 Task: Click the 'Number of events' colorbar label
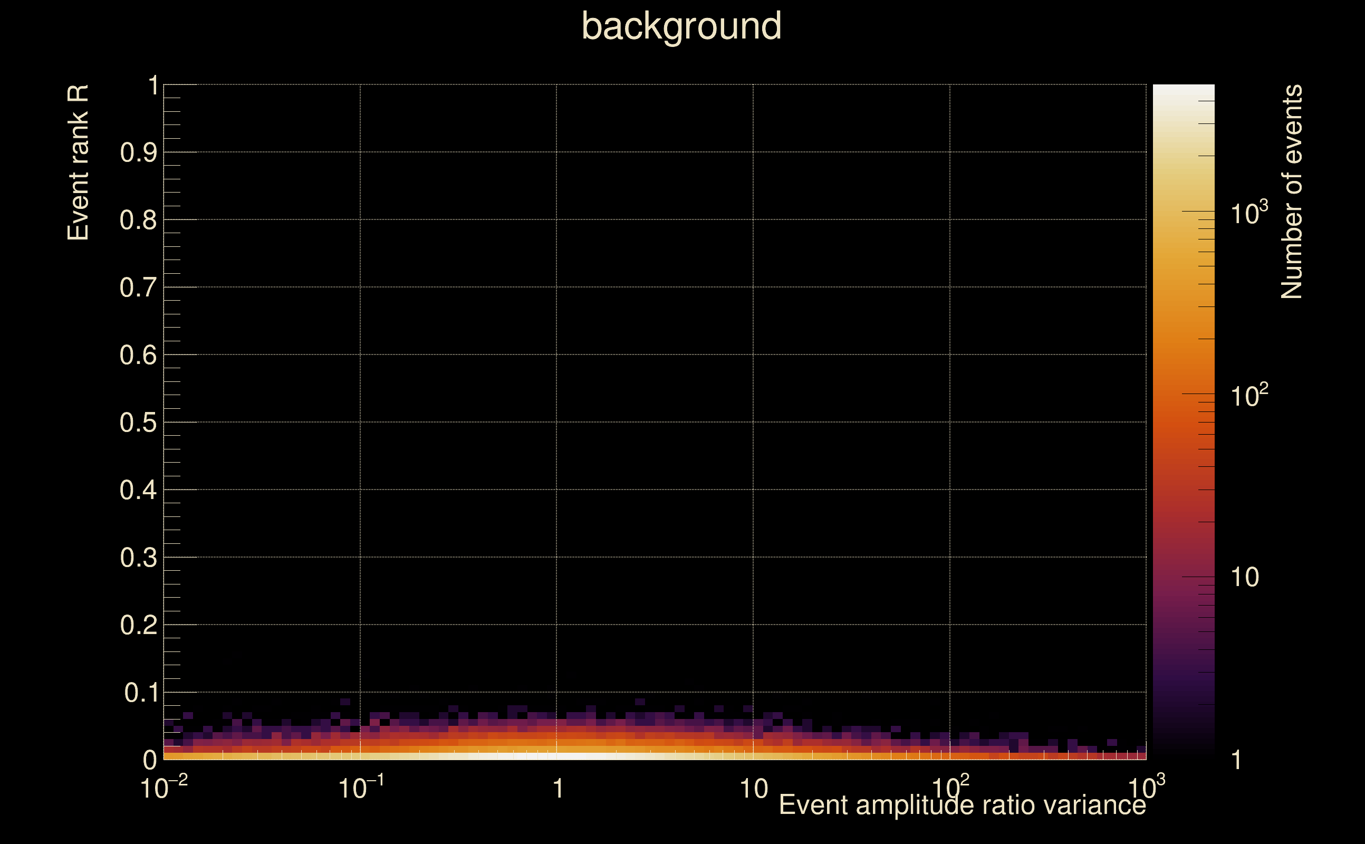[x=1291, y=191]
